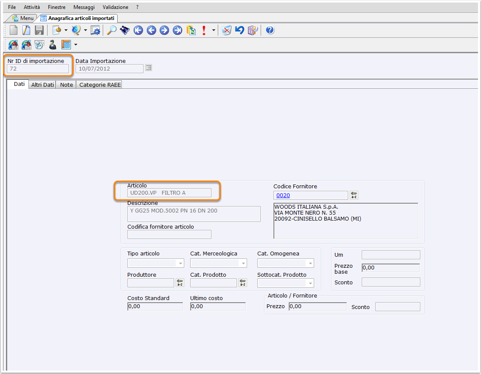Click the Prezzo base input field

pyautogui.click(x=391, y=268)
